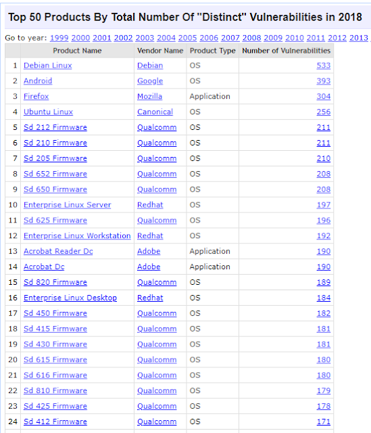Go to year 2007
This screenshot has height=433, width=371.
(230, 38)
